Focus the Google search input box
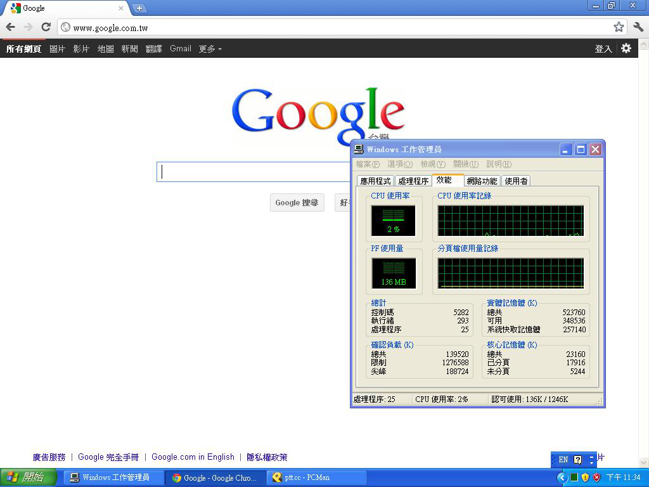649x487 pixels. [x=254, y=172]
